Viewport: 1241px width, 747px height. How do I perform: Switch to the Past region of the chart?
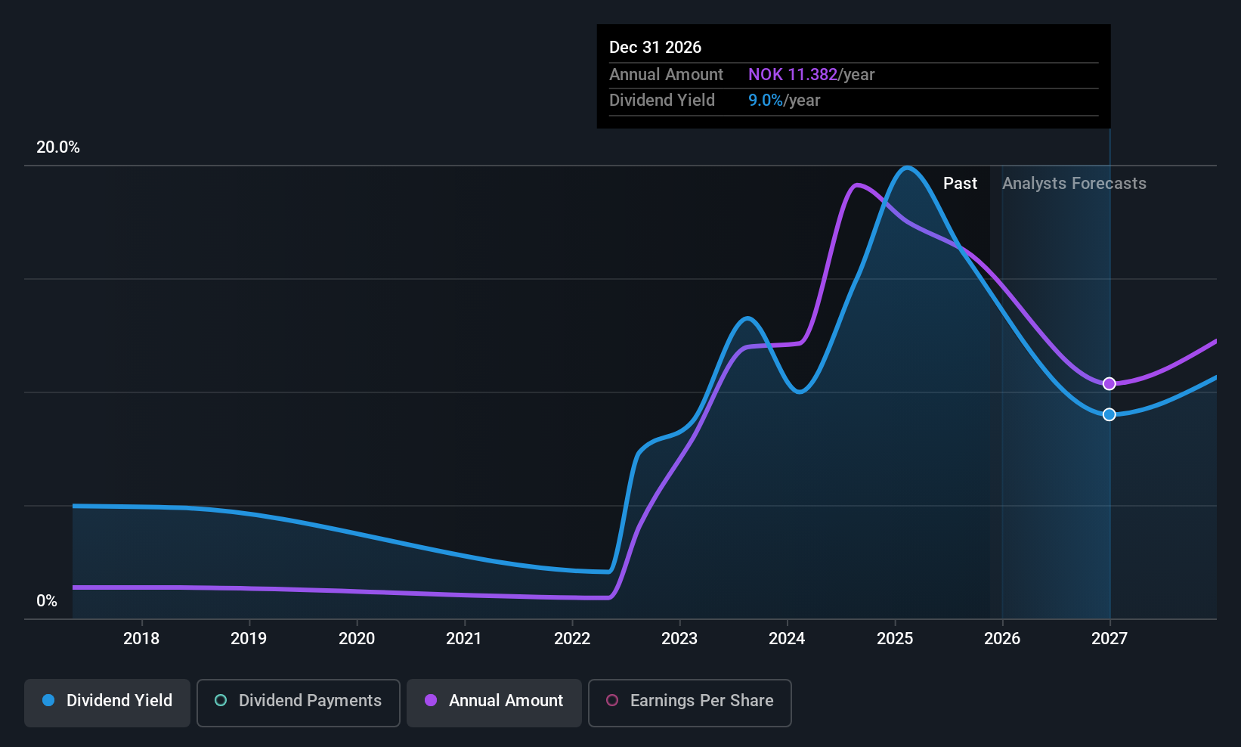pos(960,183)
